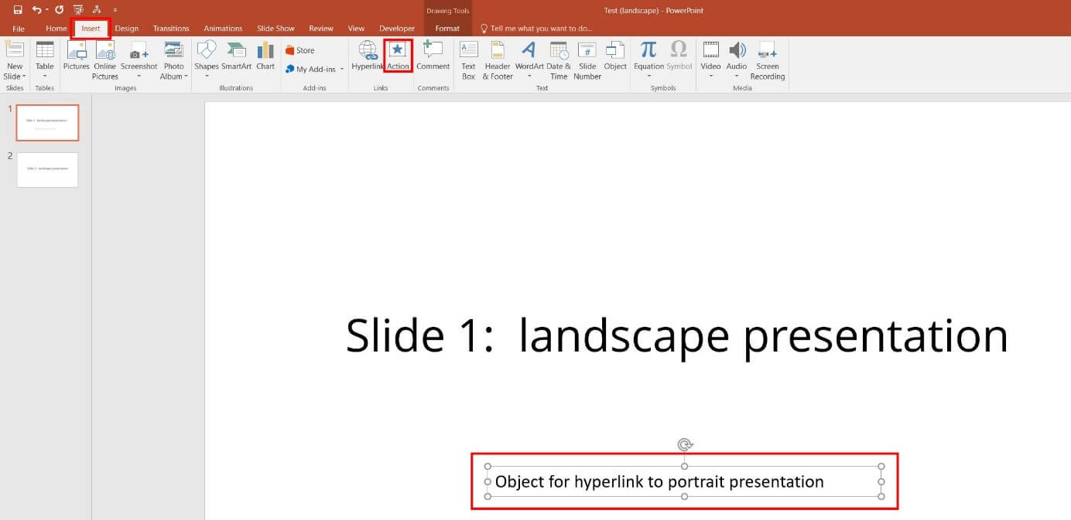Click the rotate handle above the text box

pos(685,444)
